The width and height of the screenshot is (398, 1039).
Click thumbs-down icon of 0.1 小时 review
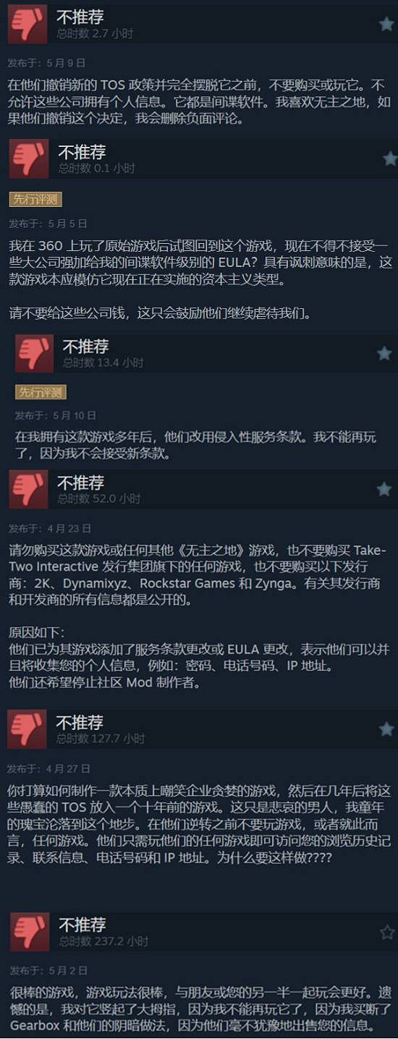(29, 159)
